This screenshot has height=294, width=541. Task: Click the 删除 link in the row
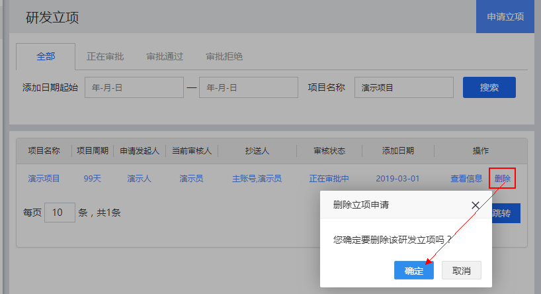pyautogui.click(x=502, y=179)
